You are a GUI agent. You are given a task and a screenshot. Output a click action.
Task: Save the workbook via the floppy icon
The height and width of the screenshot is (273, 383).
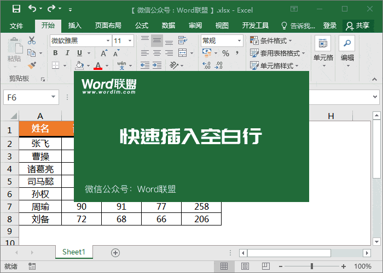[16, 9]
